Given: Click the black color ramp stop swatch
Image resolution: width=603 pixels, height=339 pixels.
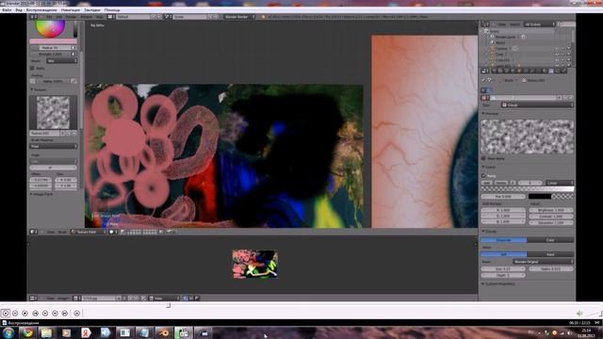Looking at the screenshot, I should click(539, 197).
